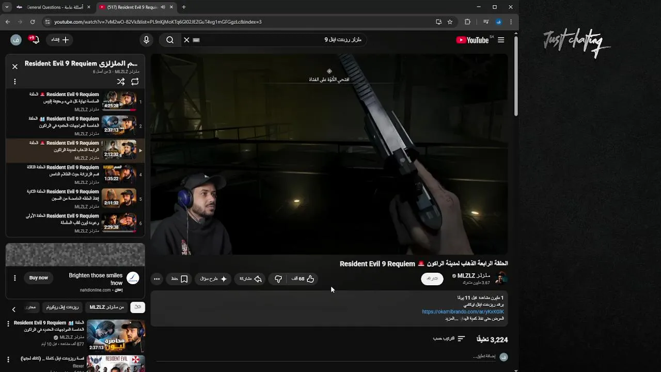Screen dimensions: 661x372
Task: Open notifications bell showing 9+
Action: pyautogui.click(x=34, y=40)
